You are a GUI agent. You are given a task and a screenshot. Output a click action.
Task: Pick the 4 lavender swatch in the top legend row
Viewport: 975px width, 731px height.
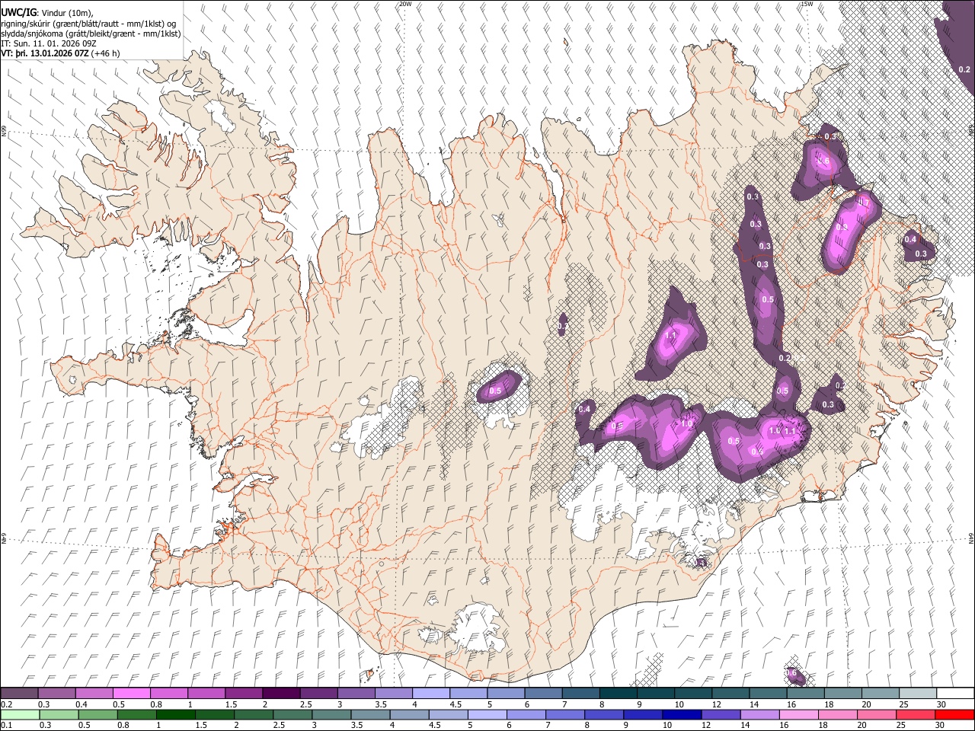(x=431, y=693)
